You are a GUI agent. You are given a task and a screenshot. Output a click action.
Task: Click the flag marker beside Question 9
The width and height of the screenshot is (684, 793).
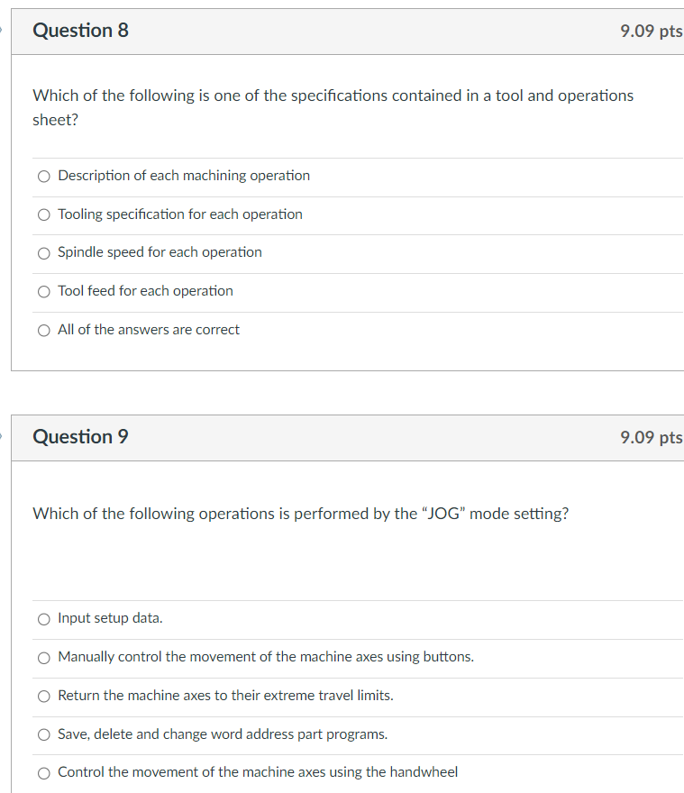[x=1, y=436]
